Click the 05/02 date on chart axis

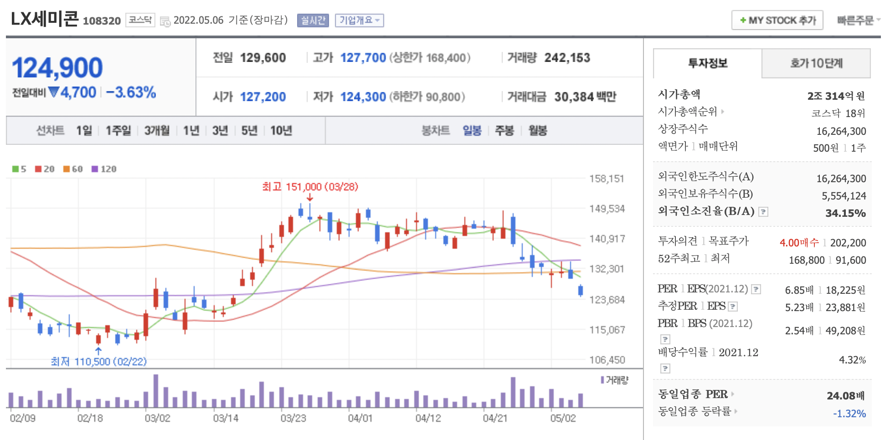(x=563, y=418)
